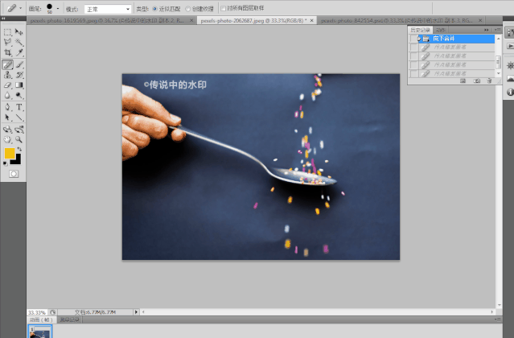Select the 近似匹配 radio option

154,8
